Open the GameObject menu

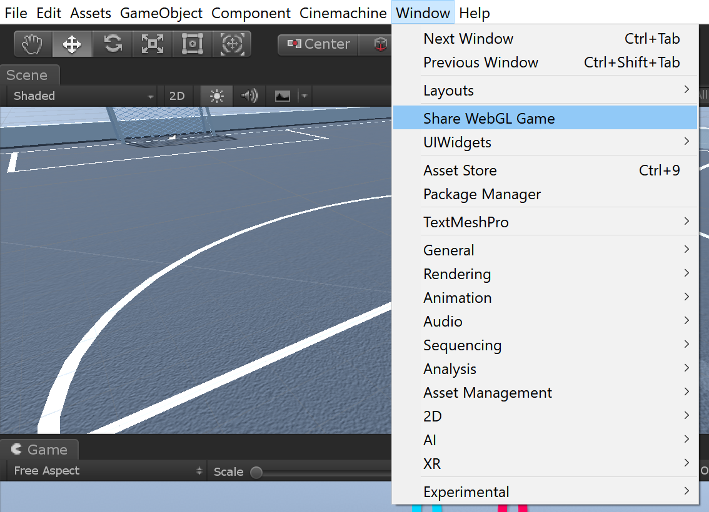(161, 13)
